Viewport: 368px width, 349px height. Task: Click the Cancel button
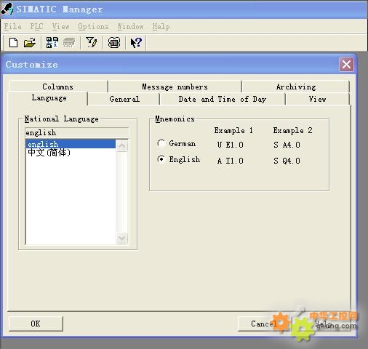pos(264,324)
